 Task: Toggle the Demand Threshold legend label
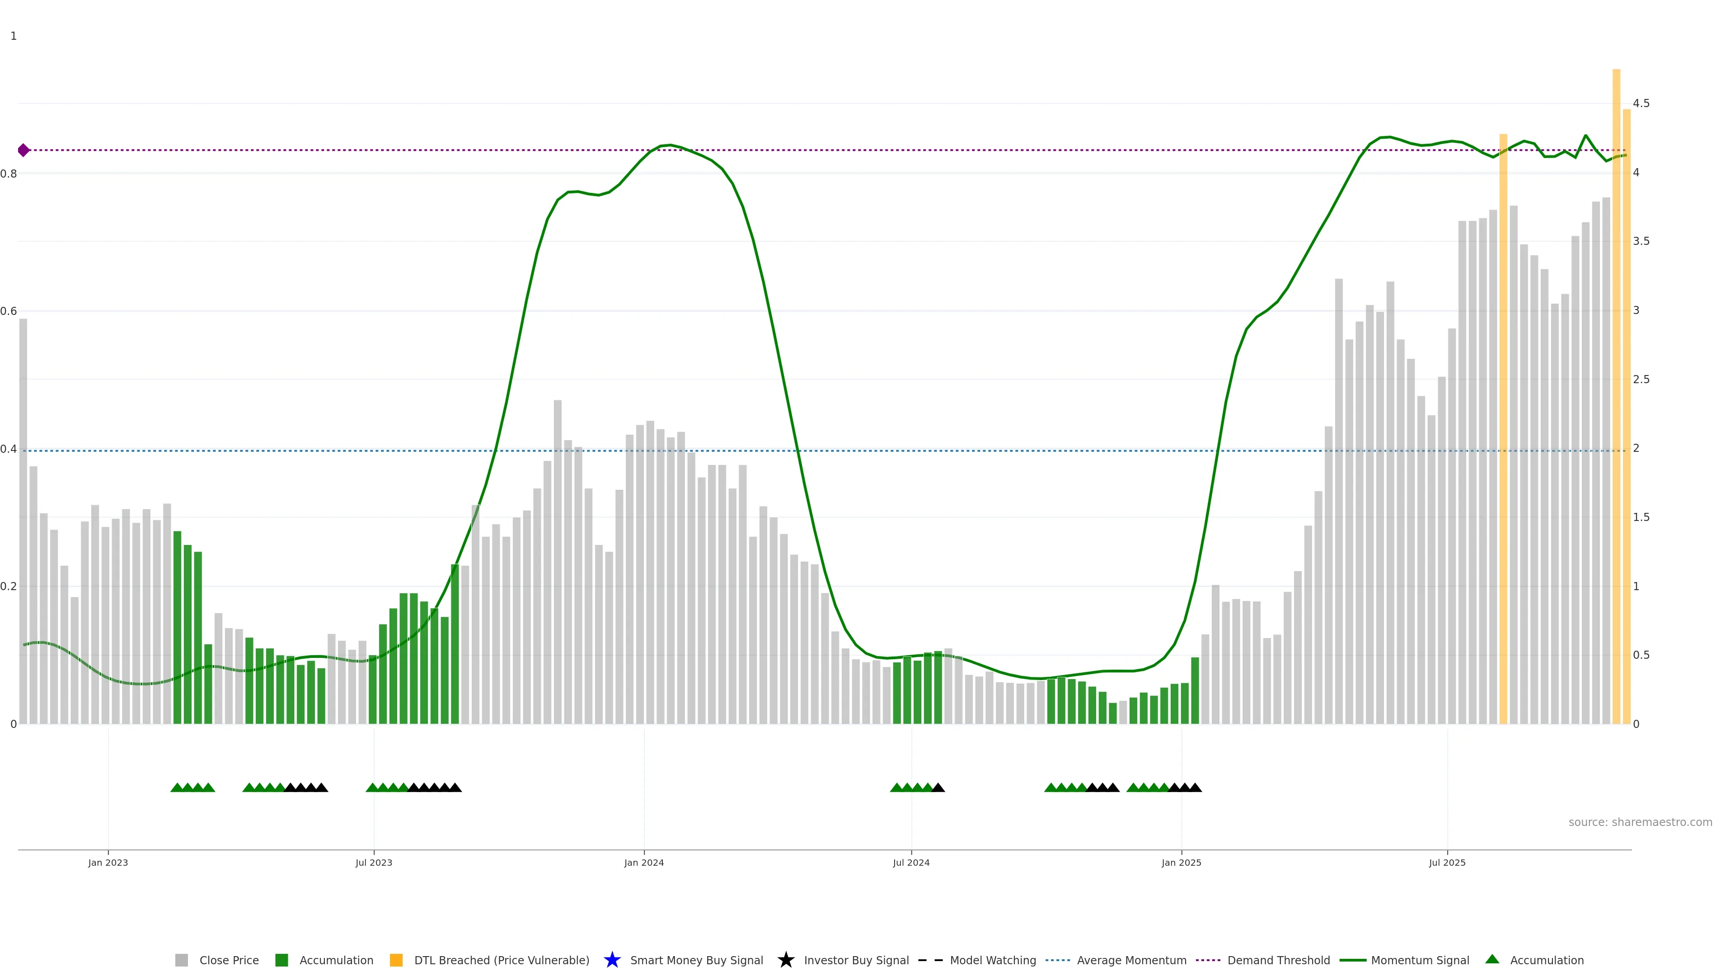click(1278, 960)
